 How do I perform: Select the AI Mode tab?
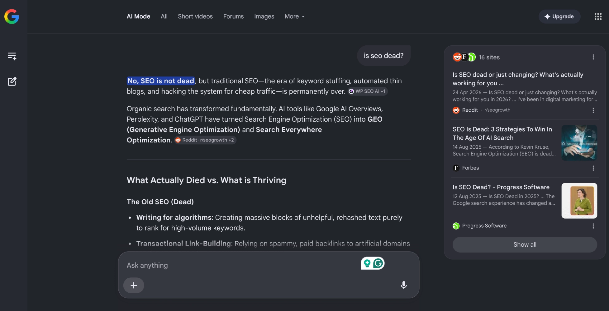138,16
